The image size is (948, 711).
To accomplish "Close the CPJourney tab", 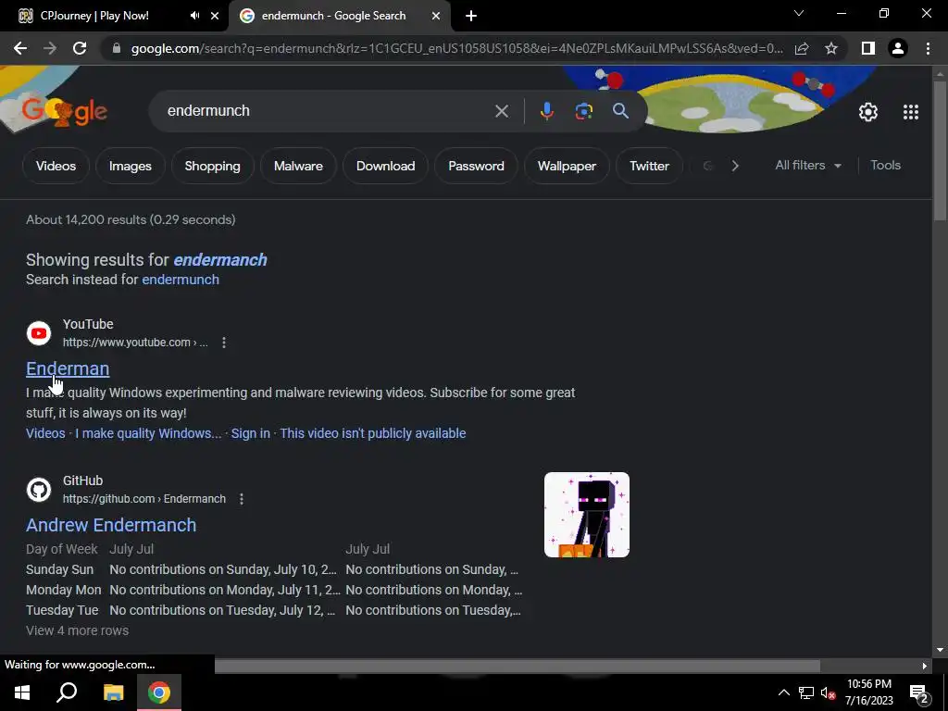I will (215, 16).
